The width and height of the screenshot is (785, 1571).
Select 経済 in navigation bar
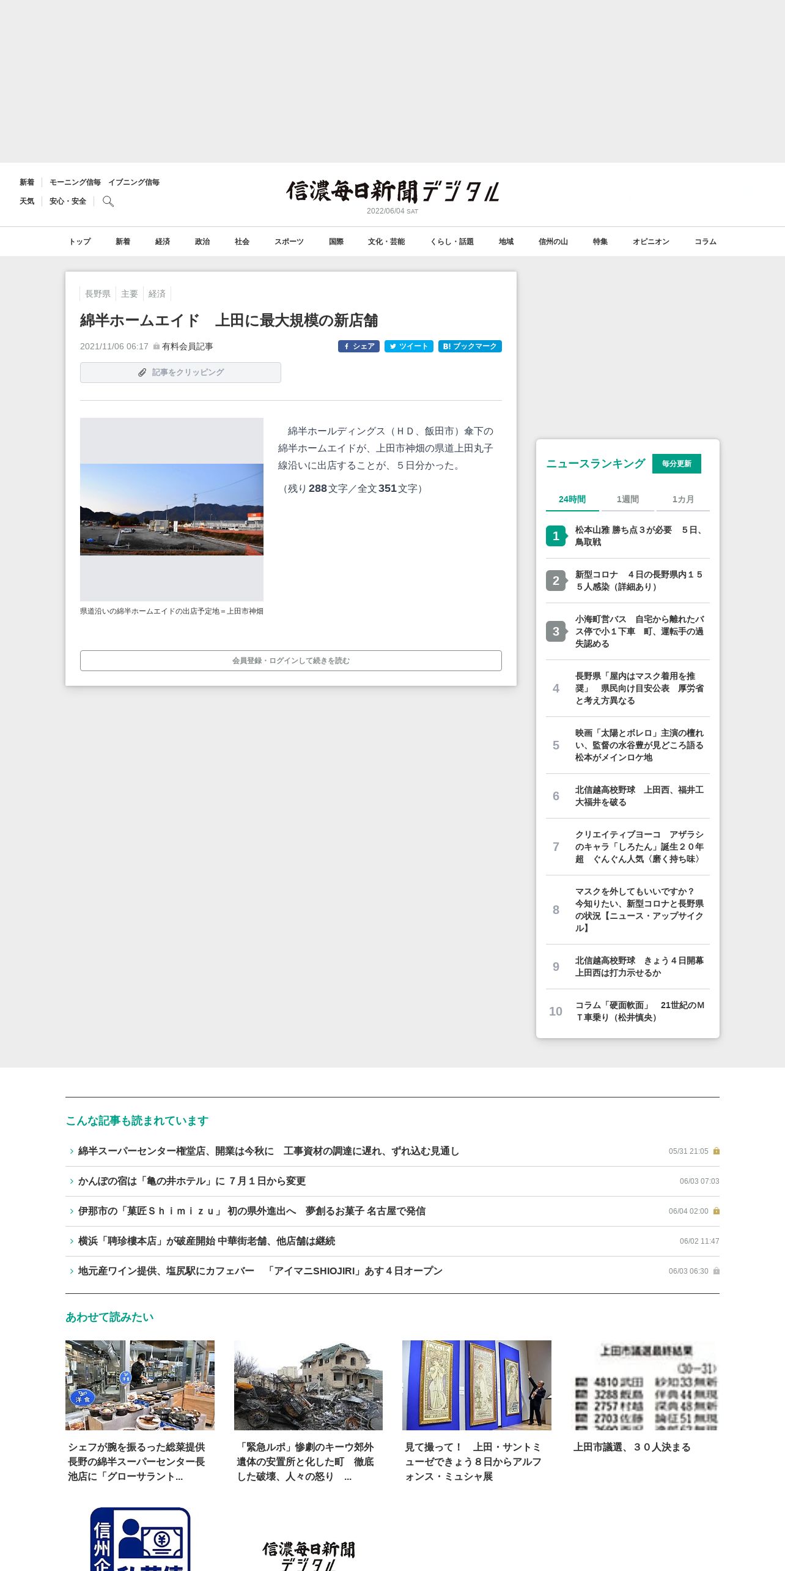pyautogui.click(x=163, y=242)
